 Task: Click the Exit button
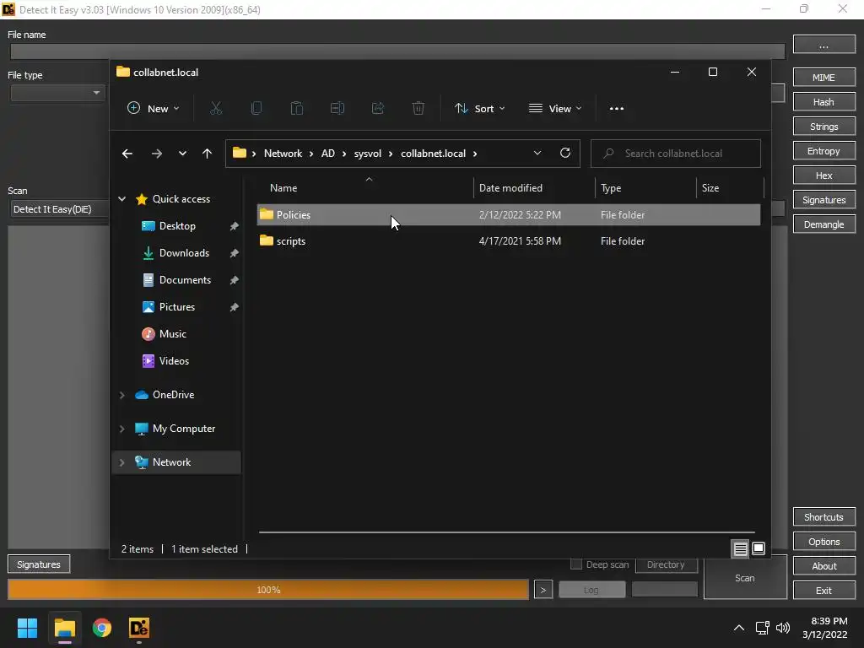tap(823, 590)
